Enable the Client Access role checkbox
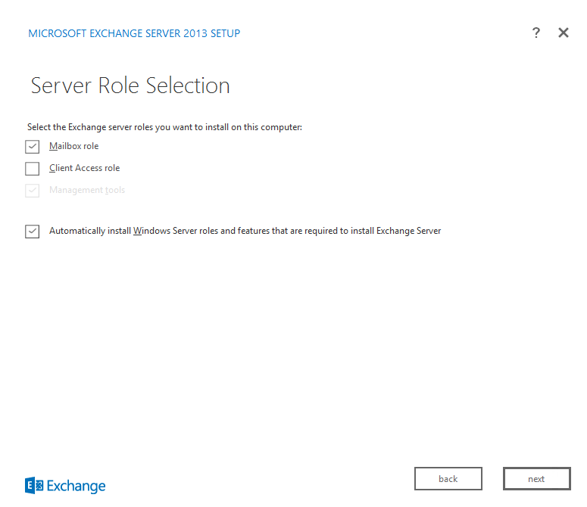Image resolution: width=587 pixels, height=507 pixels. pyautogui.click(x=33, y=169)
